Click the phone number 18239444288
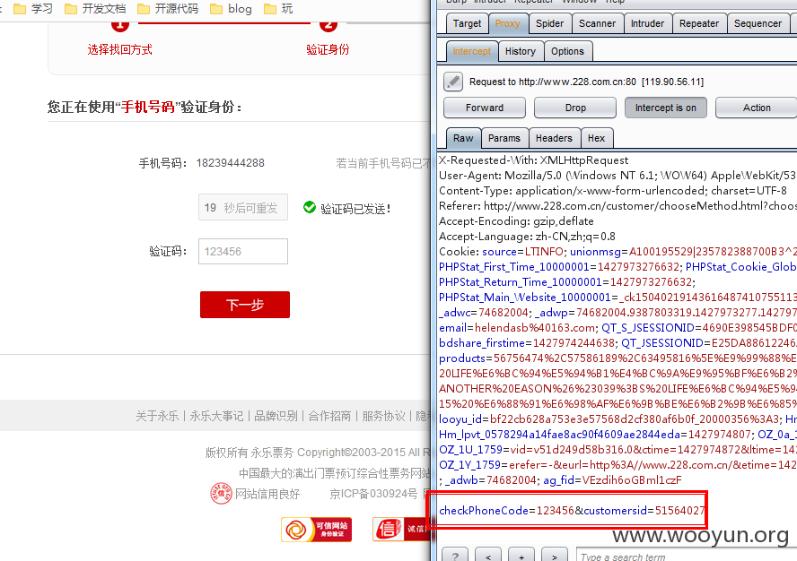 [x=231, y=163]
